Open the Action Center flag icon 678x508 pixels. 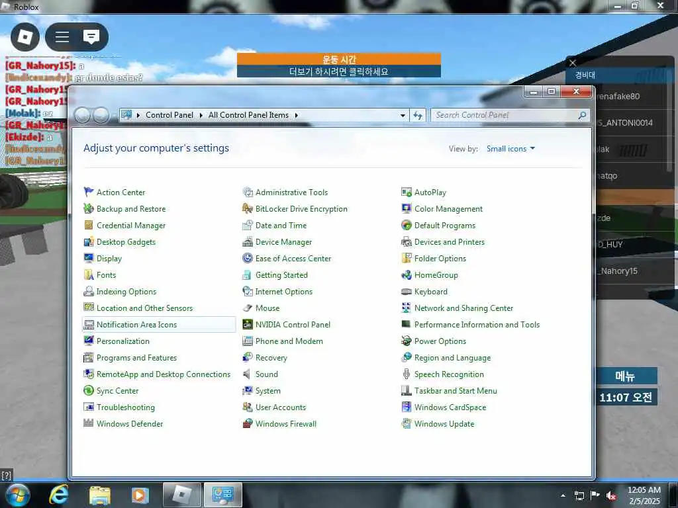[x=89, y=192]
